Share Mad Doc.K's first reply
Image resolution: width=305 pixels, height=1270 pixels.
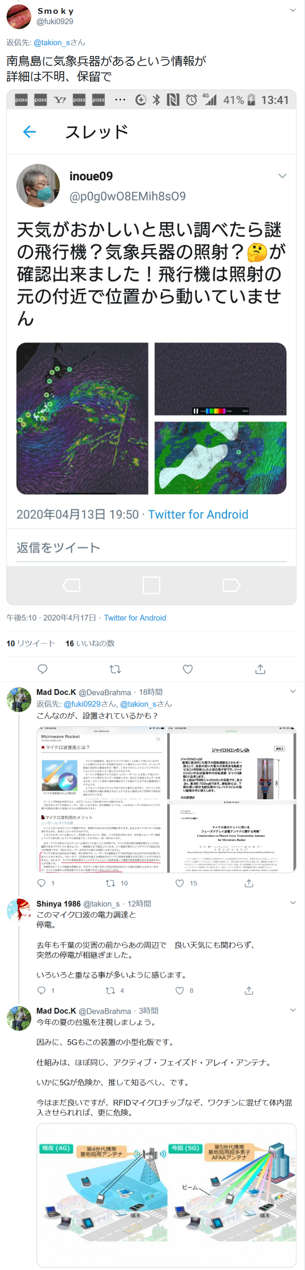click(249, 883)
